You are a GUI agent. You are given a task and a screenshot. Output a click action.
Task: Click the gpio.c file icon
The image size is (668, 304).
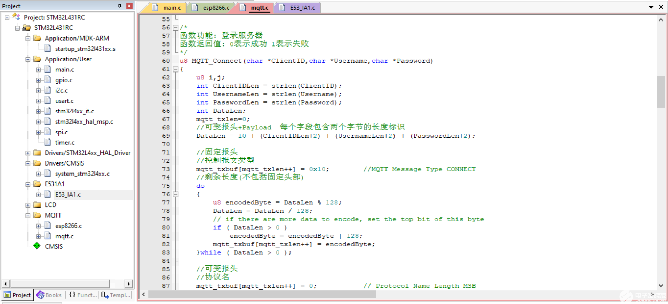48,80
